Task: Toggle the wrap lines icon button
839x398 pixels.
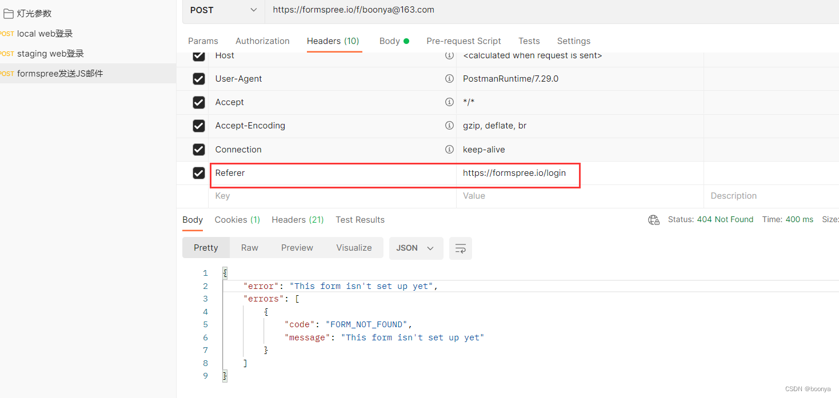Action: 461,248
